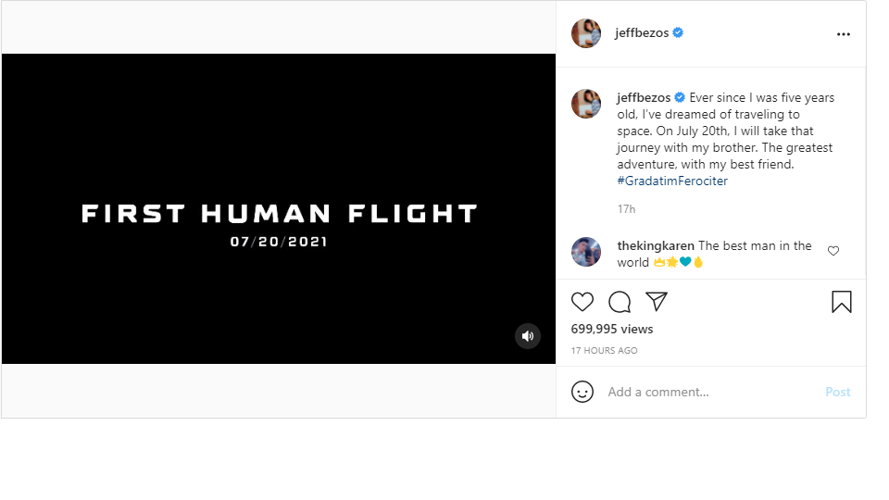Toggle video sound speaker icon
Image resolution: width=889 pixels, height=500 pixels.
pos(527,336)
